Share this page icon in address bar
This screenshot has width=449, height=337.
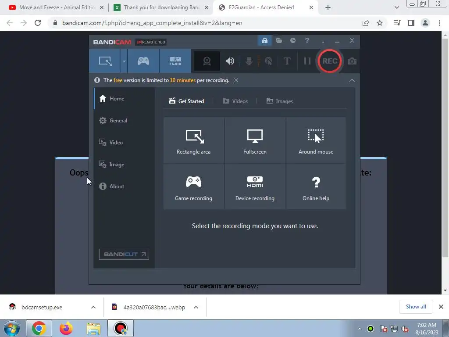[366, 23]
